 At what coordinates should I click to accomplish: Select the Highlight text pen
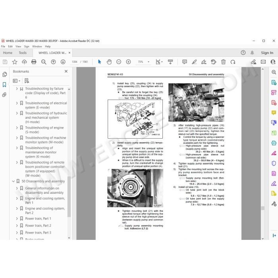pos(194,62)
